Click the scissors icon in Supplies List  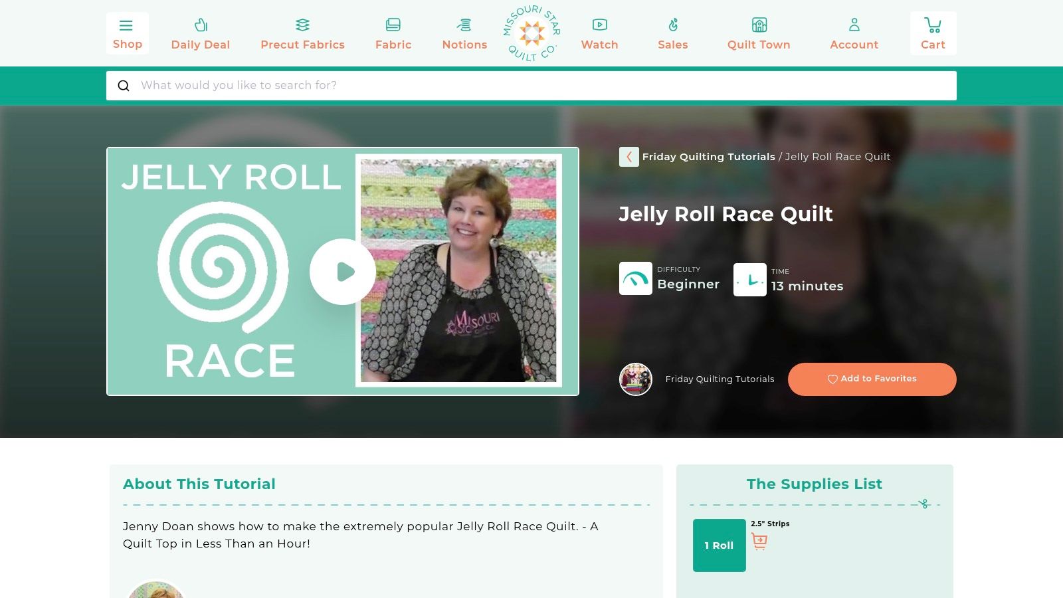923,504
